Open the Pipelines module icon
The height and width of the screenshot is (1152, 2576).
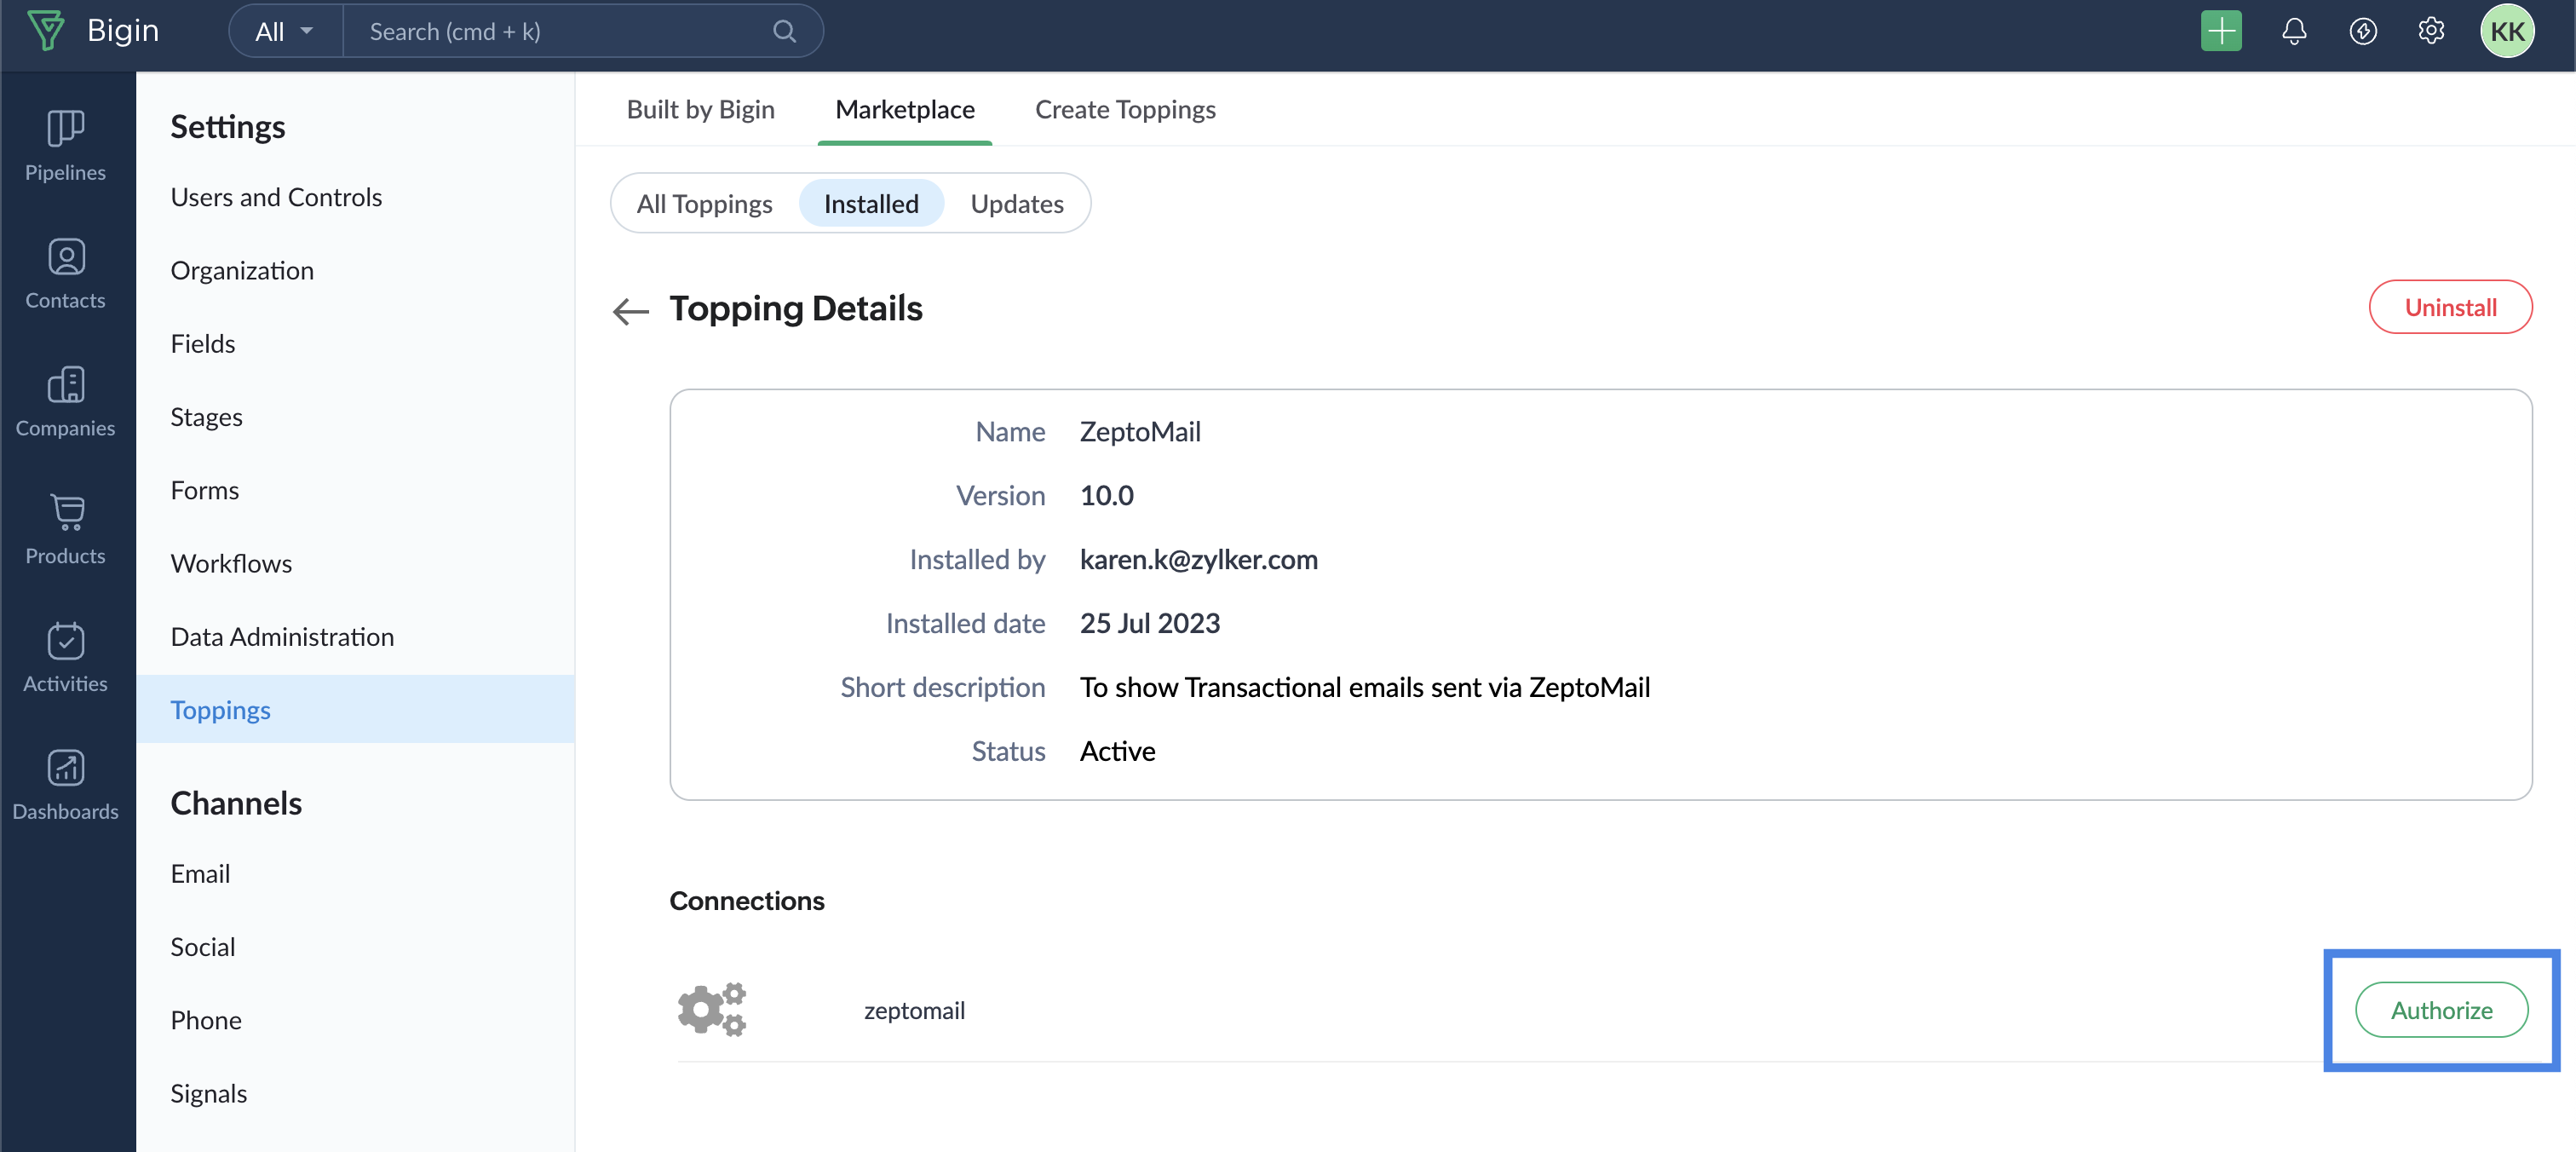pyautogui.click(x=65, y=129)
